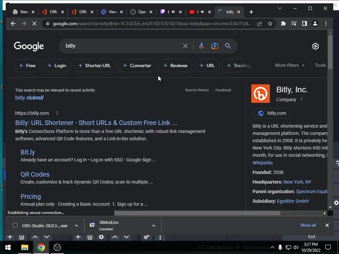
Task: Open the Windows notification center
Action: coord(328,247)
